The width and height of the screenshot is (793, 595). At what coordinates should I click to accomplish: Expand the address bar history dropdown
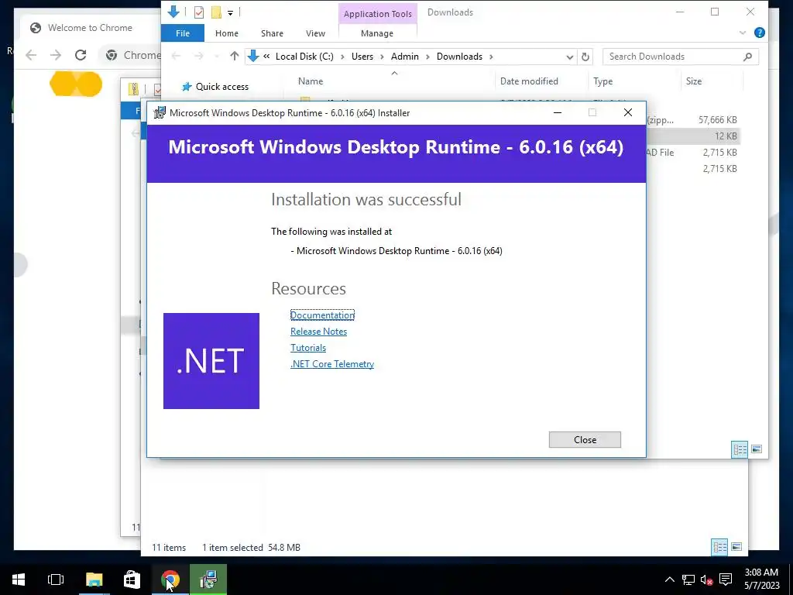[569, 57]
